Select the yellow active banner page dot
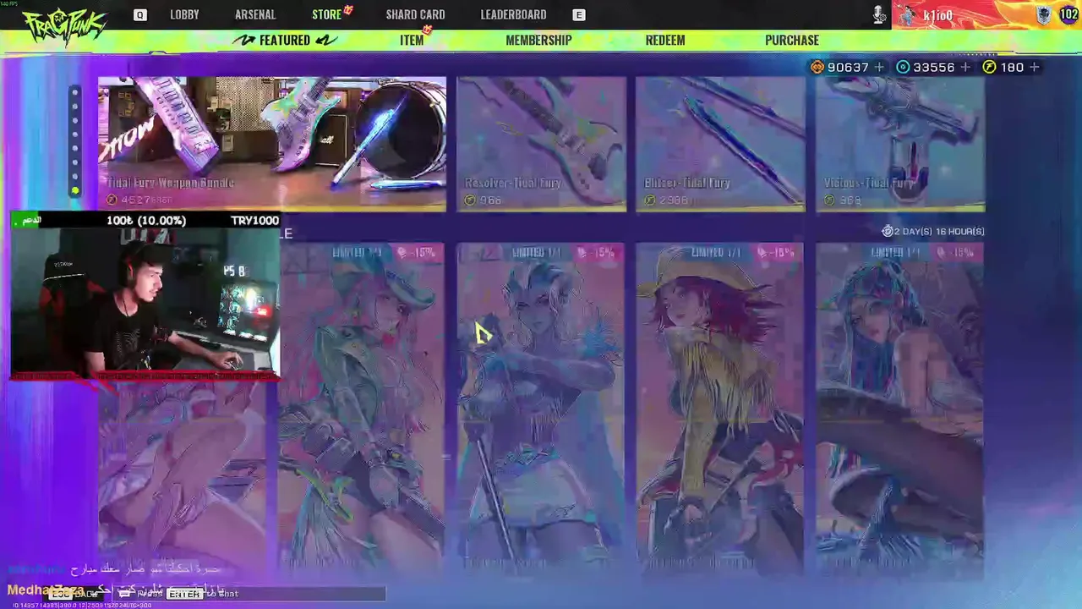This screenshot has height=609, width=1082. tap(75, 191)
